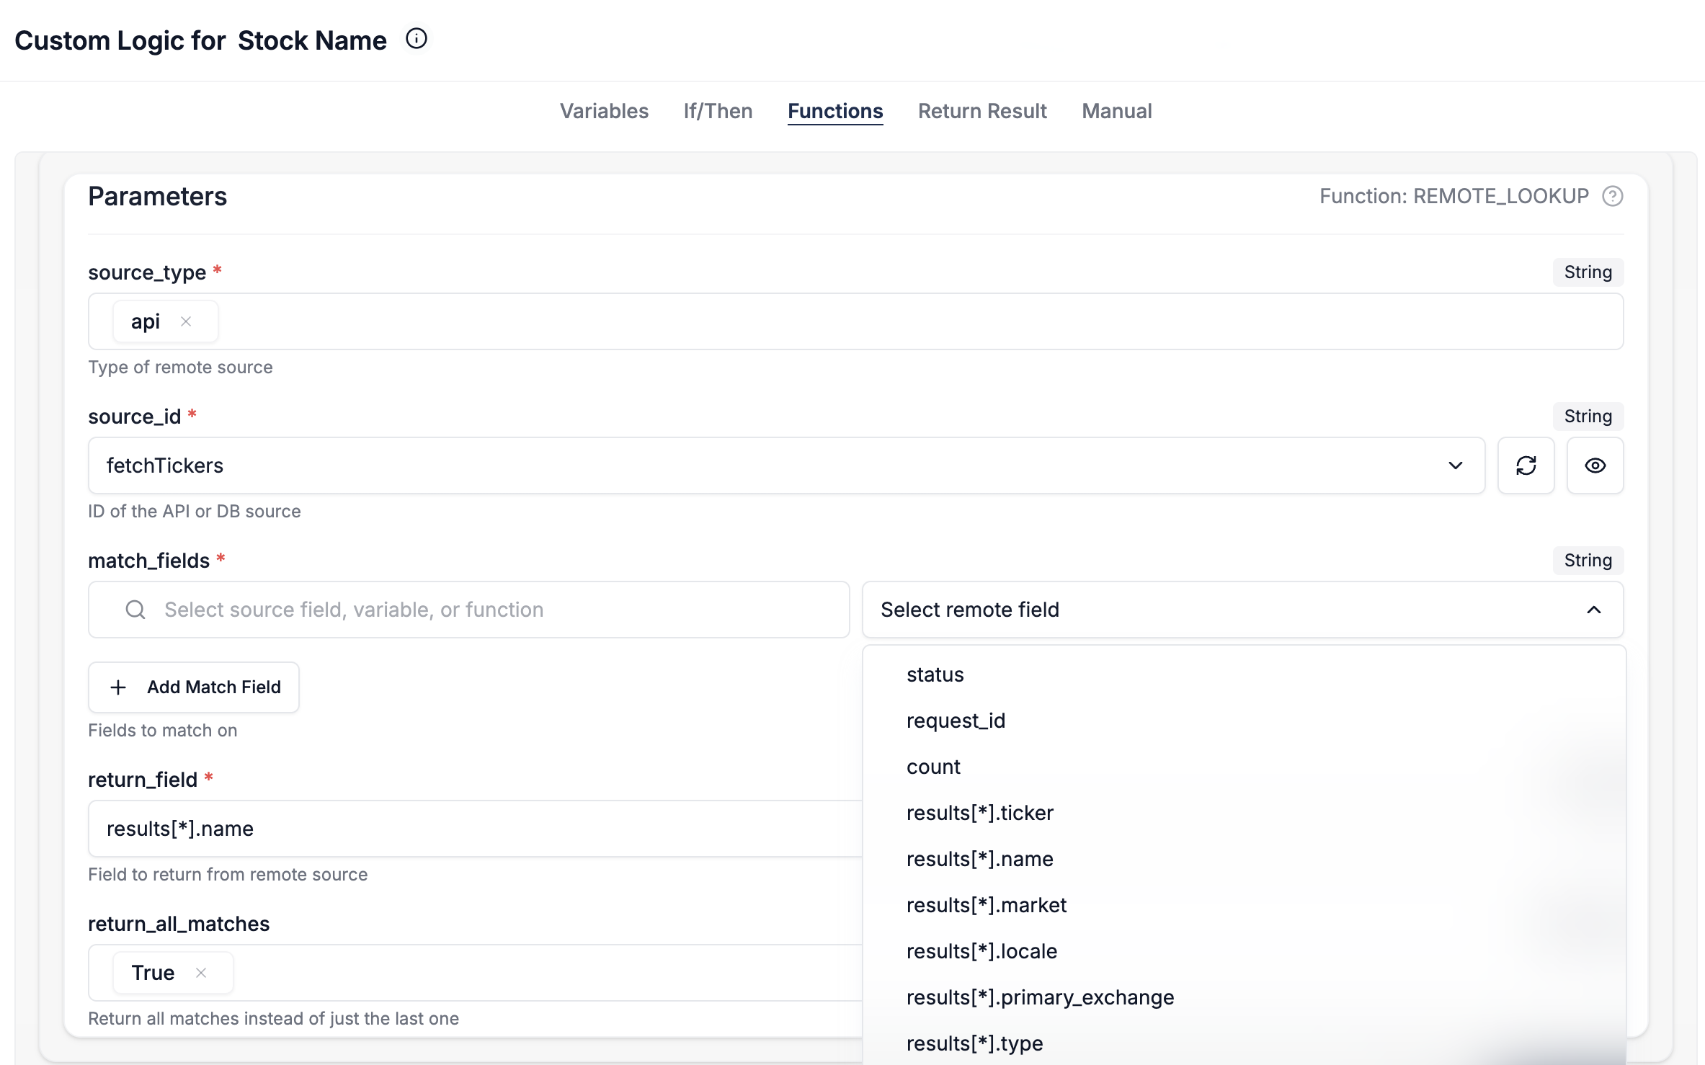Open the return_field results[*].name dropdown
The image size is (1705, 1065).
tap(476, 829)
